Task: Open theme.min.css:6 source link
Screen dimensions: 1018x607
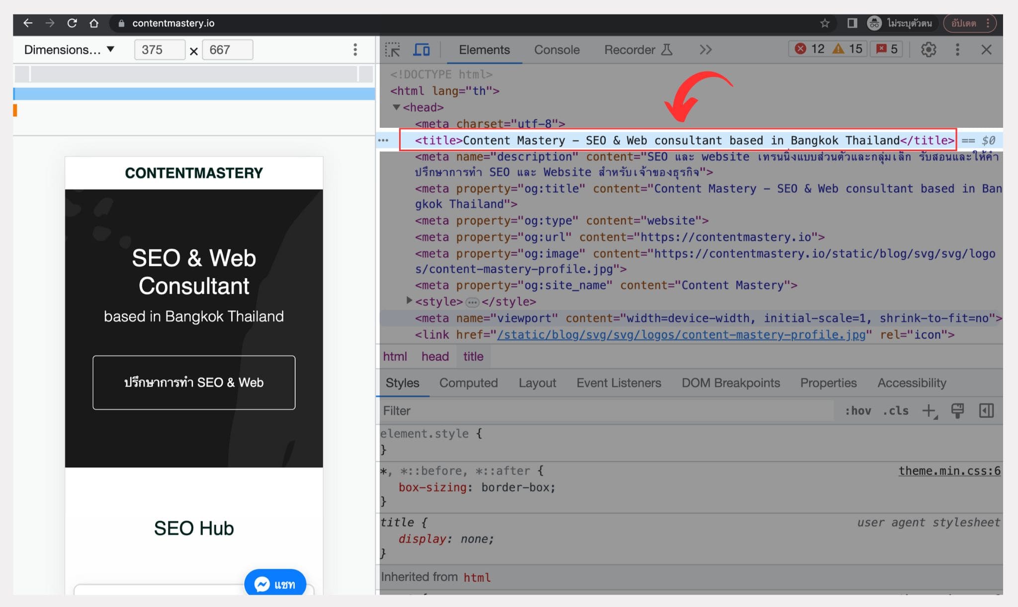Action: [949, 471]
